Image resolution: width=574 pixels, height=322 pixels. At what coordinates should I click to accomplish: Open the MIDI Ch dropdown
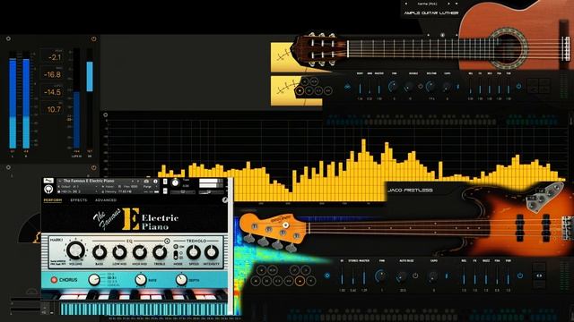[x=77, y=191]
